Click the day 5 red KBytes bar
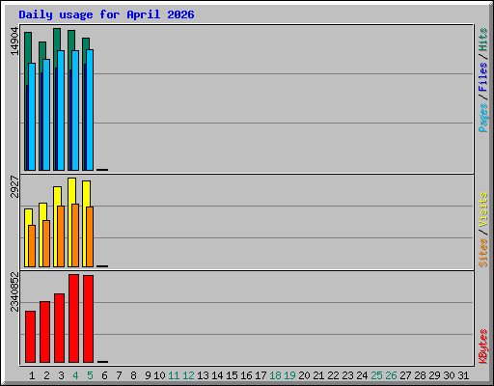Viewport: 494px width, 386px height. tap(88, 318)
